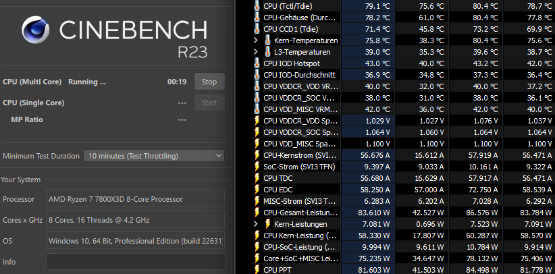Click lightning icon of MISC-Strom row
Screen dimensions: 555x274
point(257,201)
